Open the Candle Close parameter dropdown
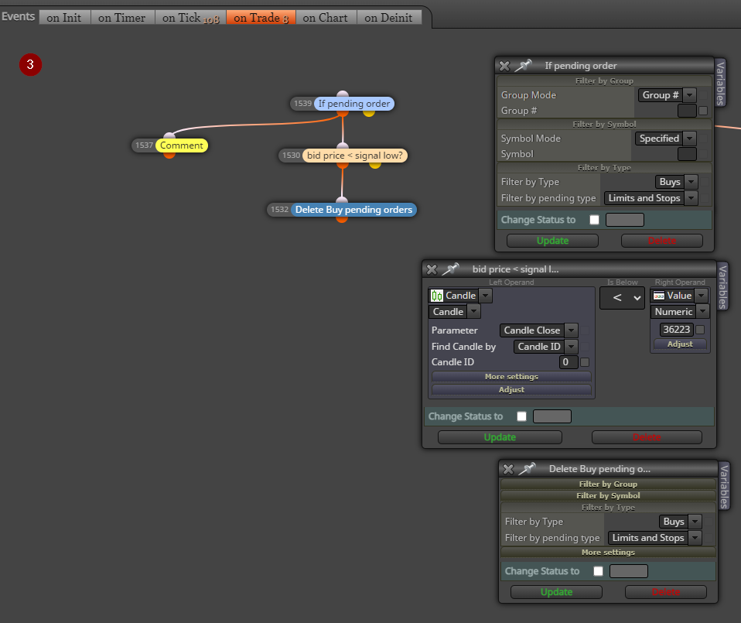 pyautogui.click(x=538, y=330)
